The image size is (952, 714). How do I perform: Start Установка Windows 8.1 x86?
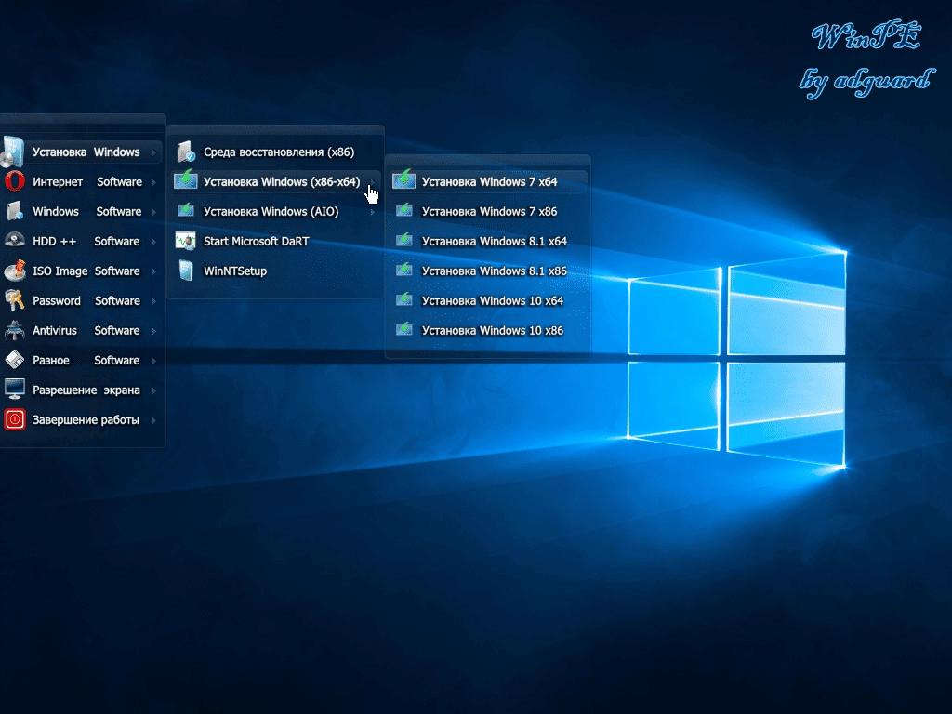[x=488, y=271]
